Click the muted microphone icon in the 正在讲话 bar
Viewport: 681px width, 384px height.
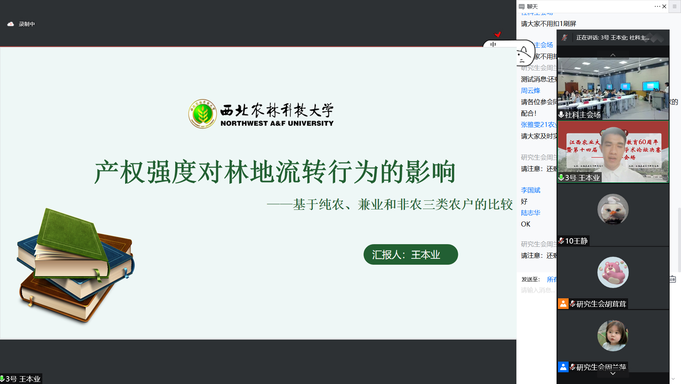point(564,37)
